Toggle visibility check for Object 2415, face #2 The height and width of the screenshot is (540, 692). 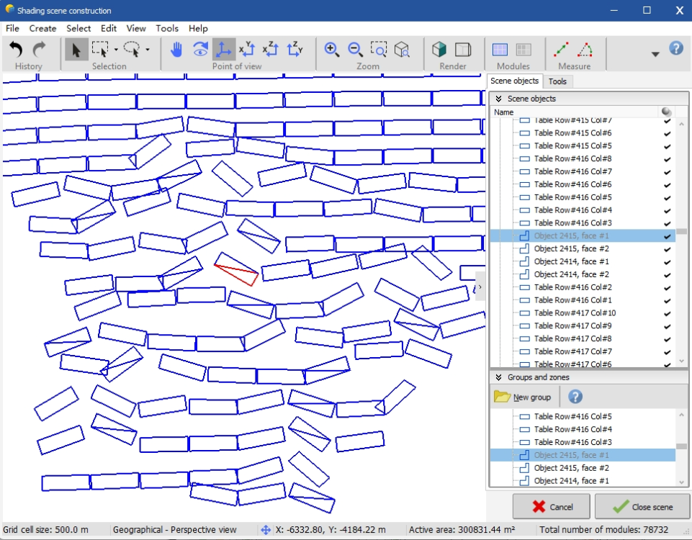667,248
